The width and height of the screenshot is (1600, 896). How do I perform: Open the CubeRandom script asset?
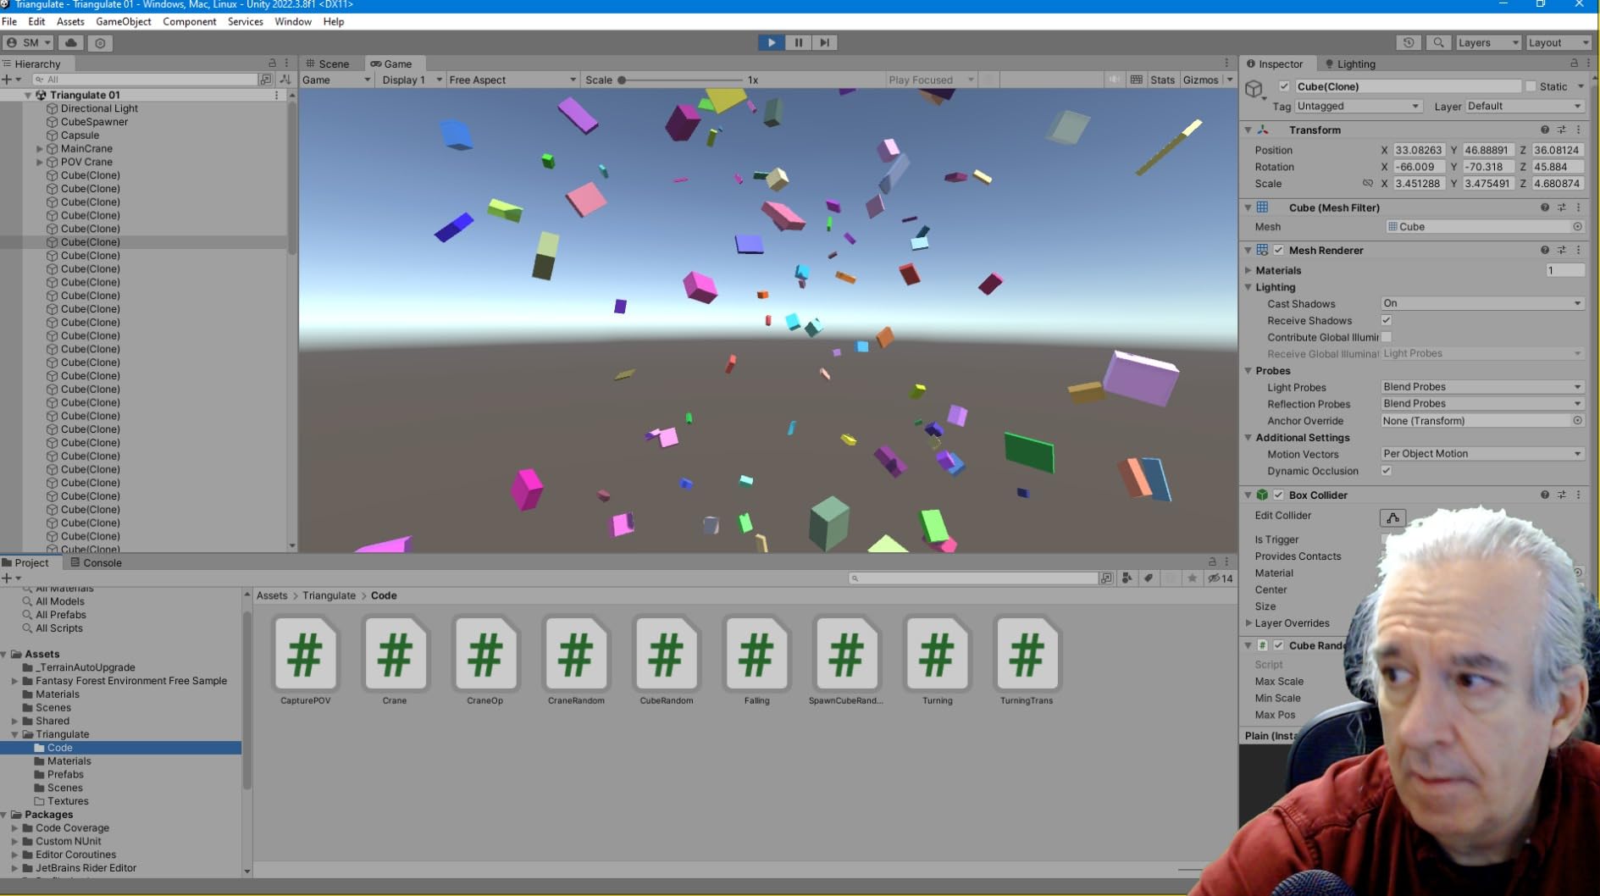(666, 655)
